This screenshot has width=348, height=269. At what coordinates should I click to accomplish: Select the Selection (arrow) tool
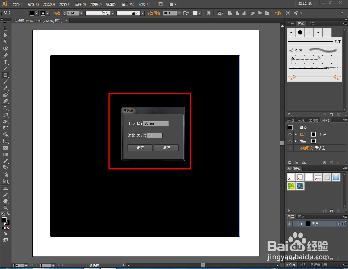click(x=5, y=29)
